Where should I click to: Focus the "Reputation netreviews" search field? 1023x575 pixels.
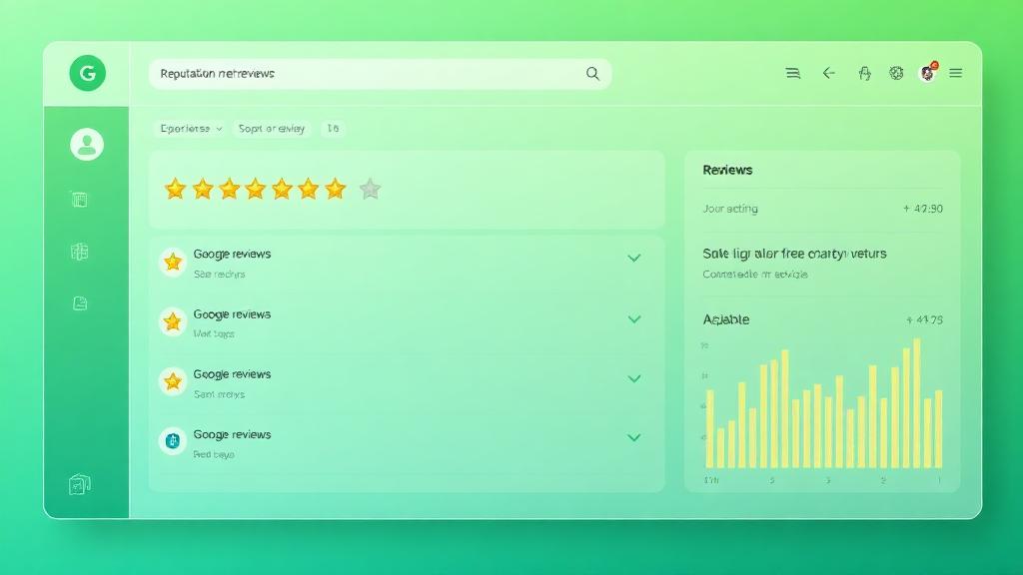pos(380,74)
